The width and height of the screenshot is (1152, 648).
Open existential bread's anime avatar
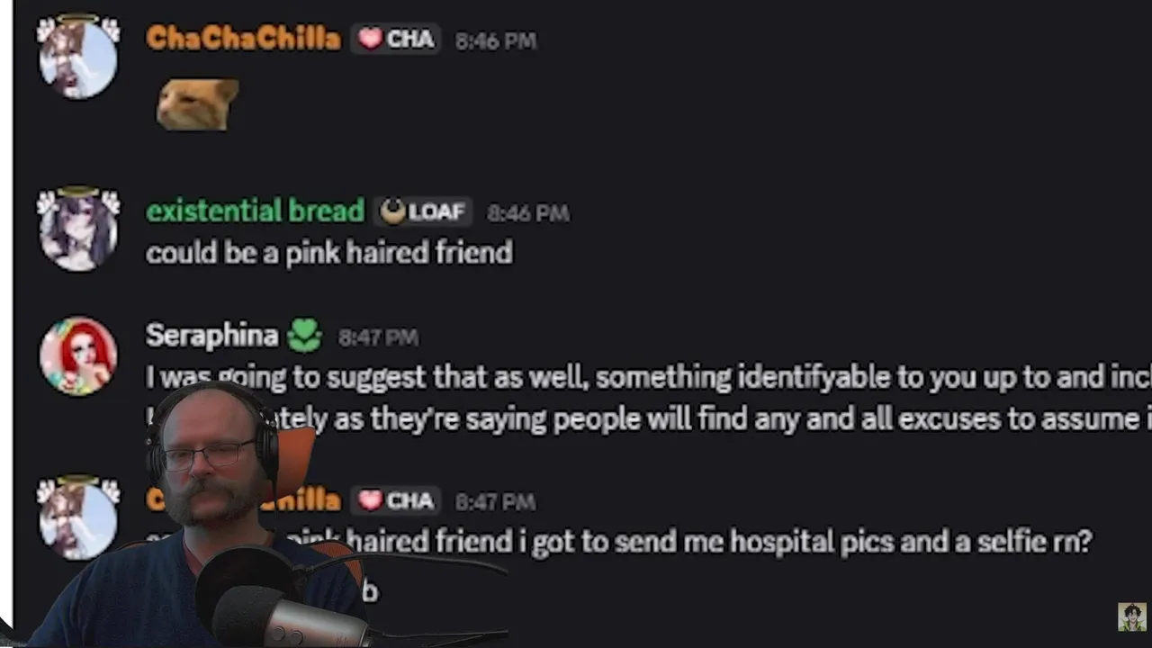point(78,229)
